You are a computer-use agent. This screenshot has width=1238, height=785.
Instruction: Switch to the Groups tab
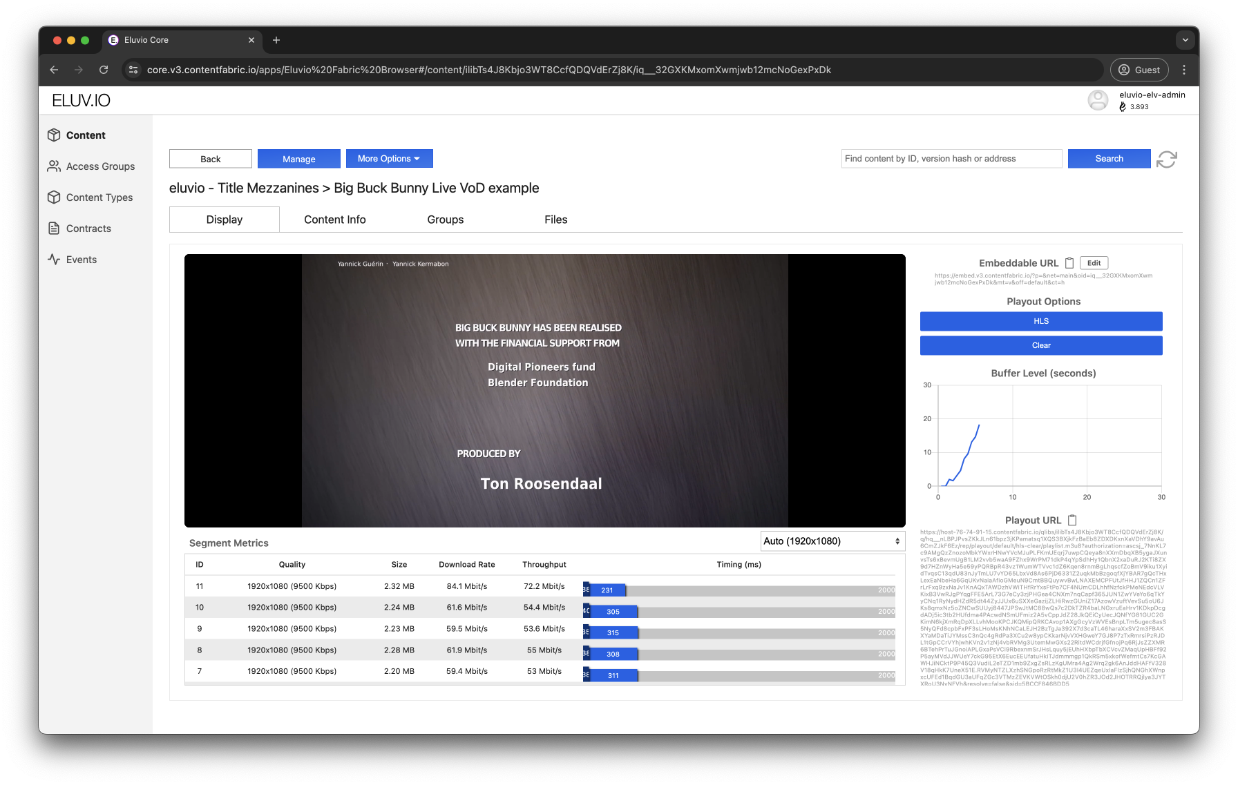coord(446,220)
